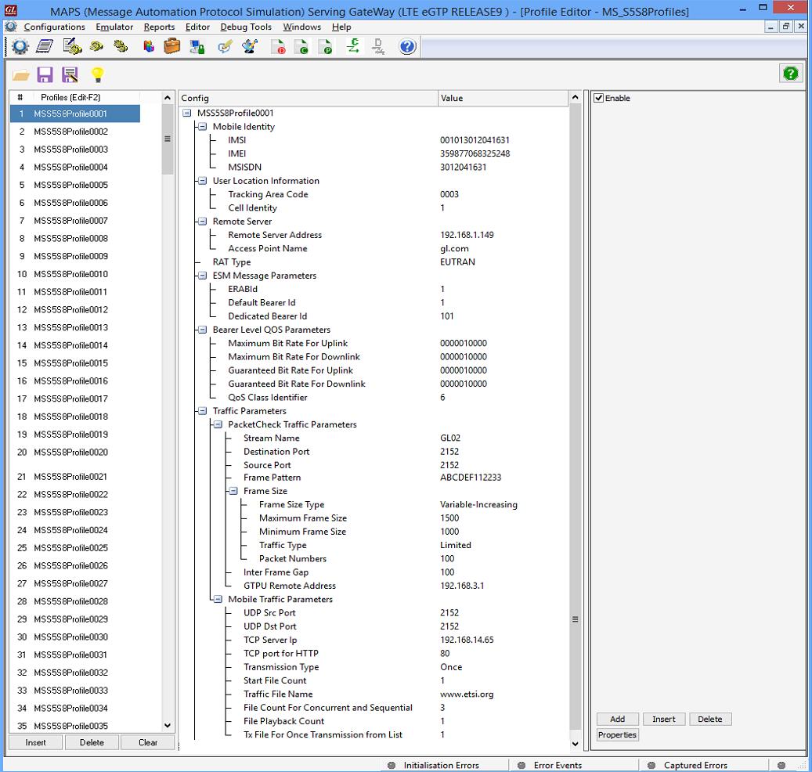Click the Save As disk-with-pencil icon
812x772 pixels.
70,73
